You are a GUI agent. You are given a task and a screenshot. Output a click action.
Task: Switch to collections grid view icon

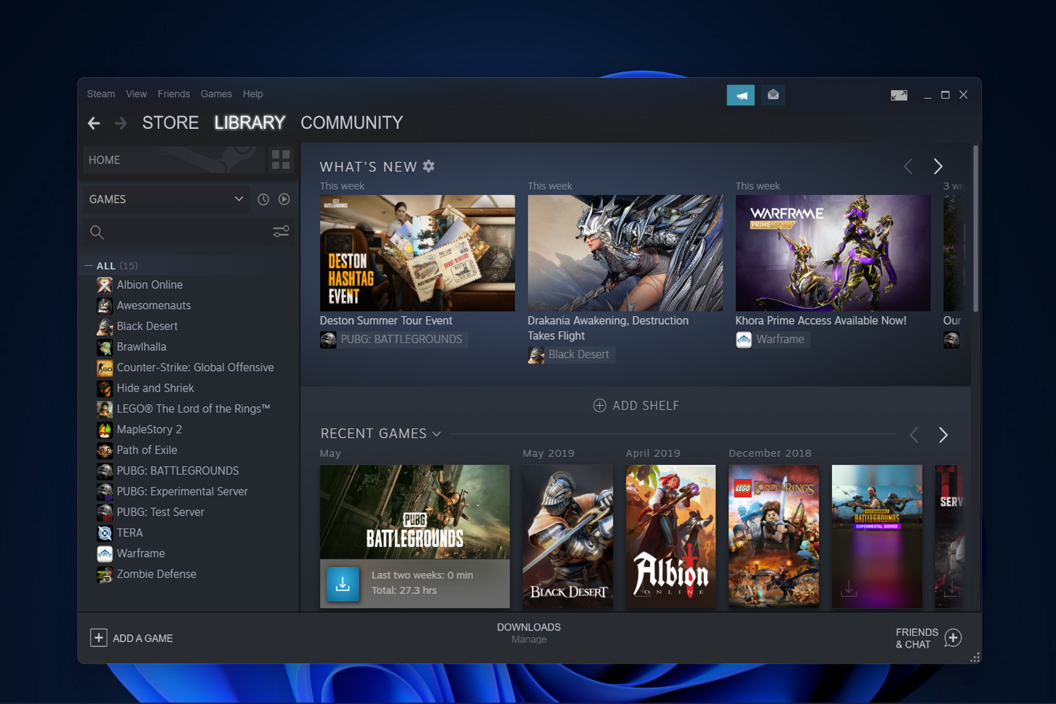[x=280, y=160]
